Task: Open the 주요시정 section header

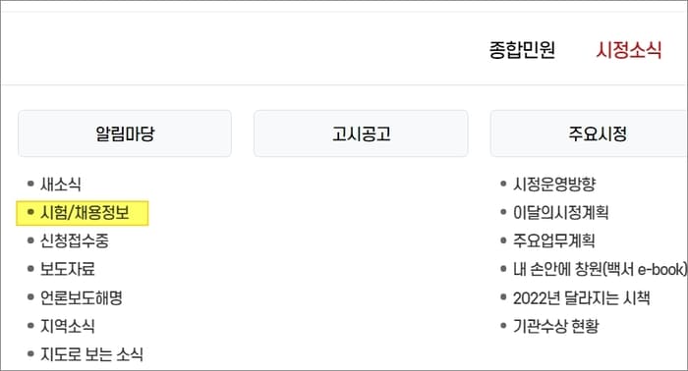Action: 589,133
